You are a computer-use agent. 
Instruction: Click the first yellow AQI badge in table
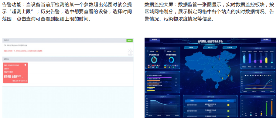click(x=228, y=105)
